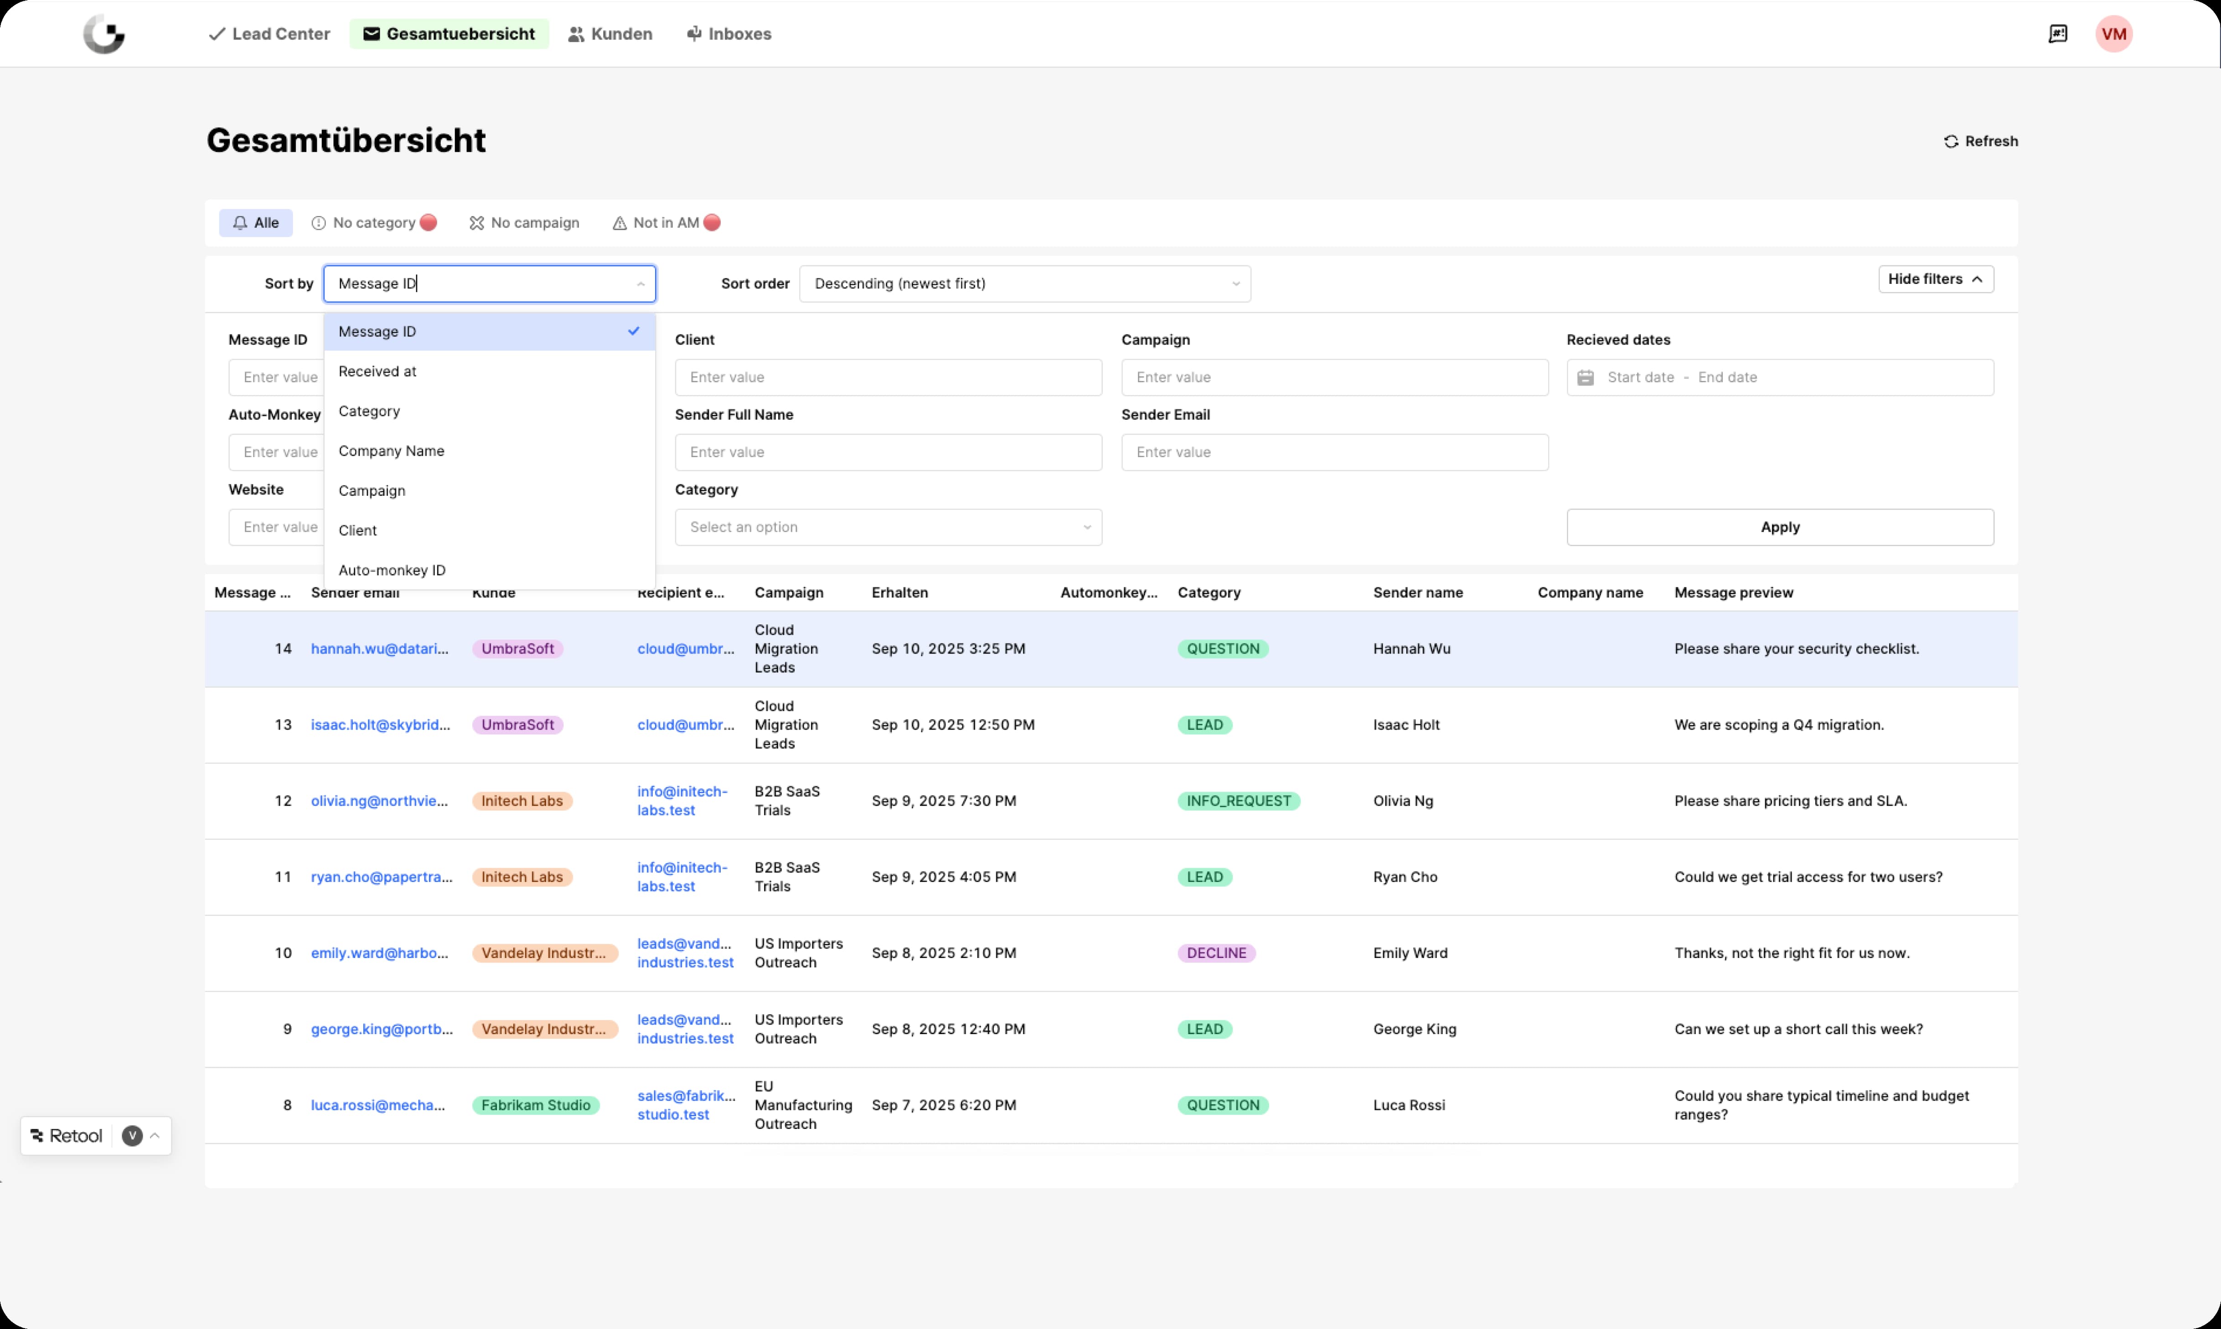Open the Sort order dropdown

pyautogui.click(x=1023, y=284)
